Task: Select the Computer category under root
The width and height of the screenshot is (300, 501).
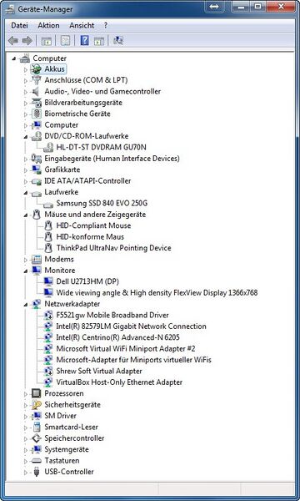Action: (x=61, y=125)
